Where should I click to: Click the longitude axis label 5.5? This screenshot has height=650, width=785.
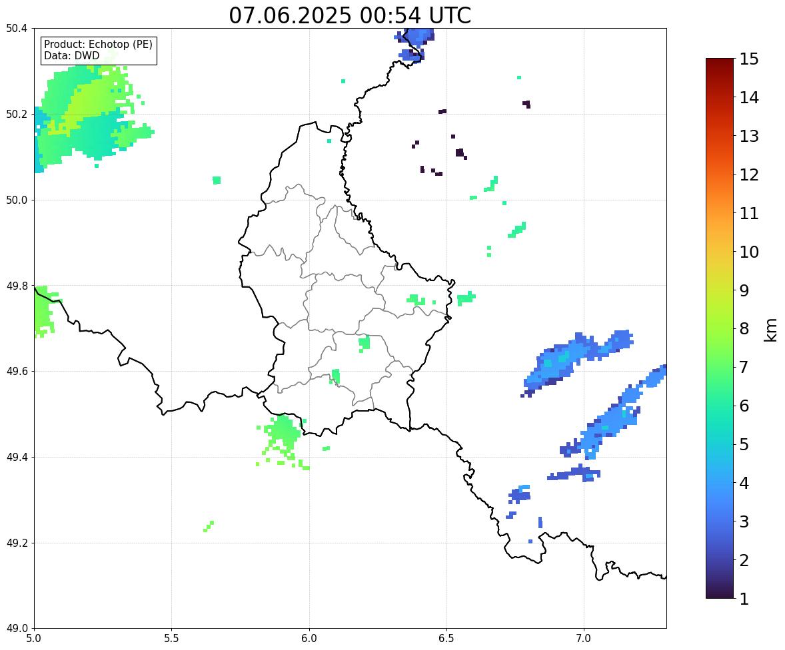(x=171, y=639)
